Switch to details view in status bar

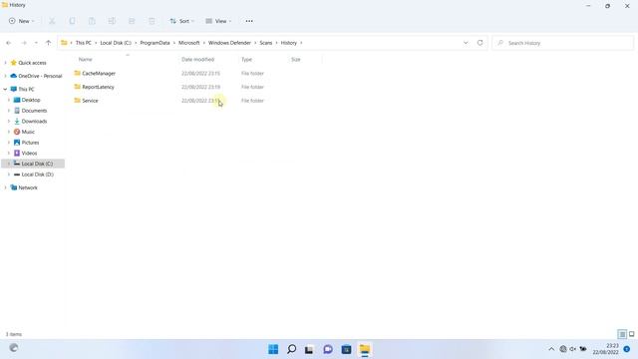coord(622,334)
